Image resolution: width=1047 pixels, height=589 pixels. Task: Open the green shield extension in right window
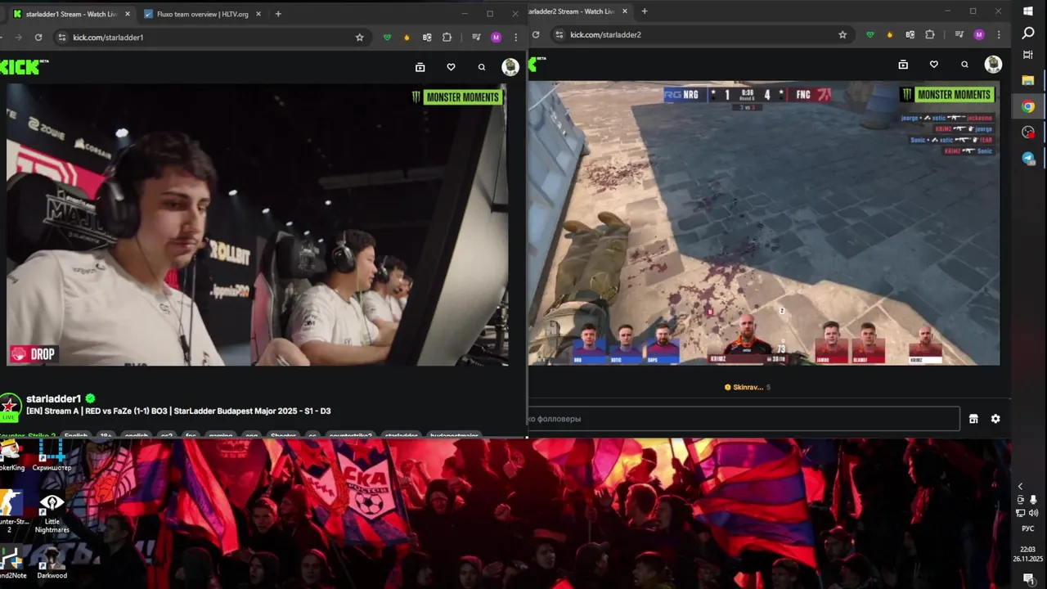pos(870,34)
